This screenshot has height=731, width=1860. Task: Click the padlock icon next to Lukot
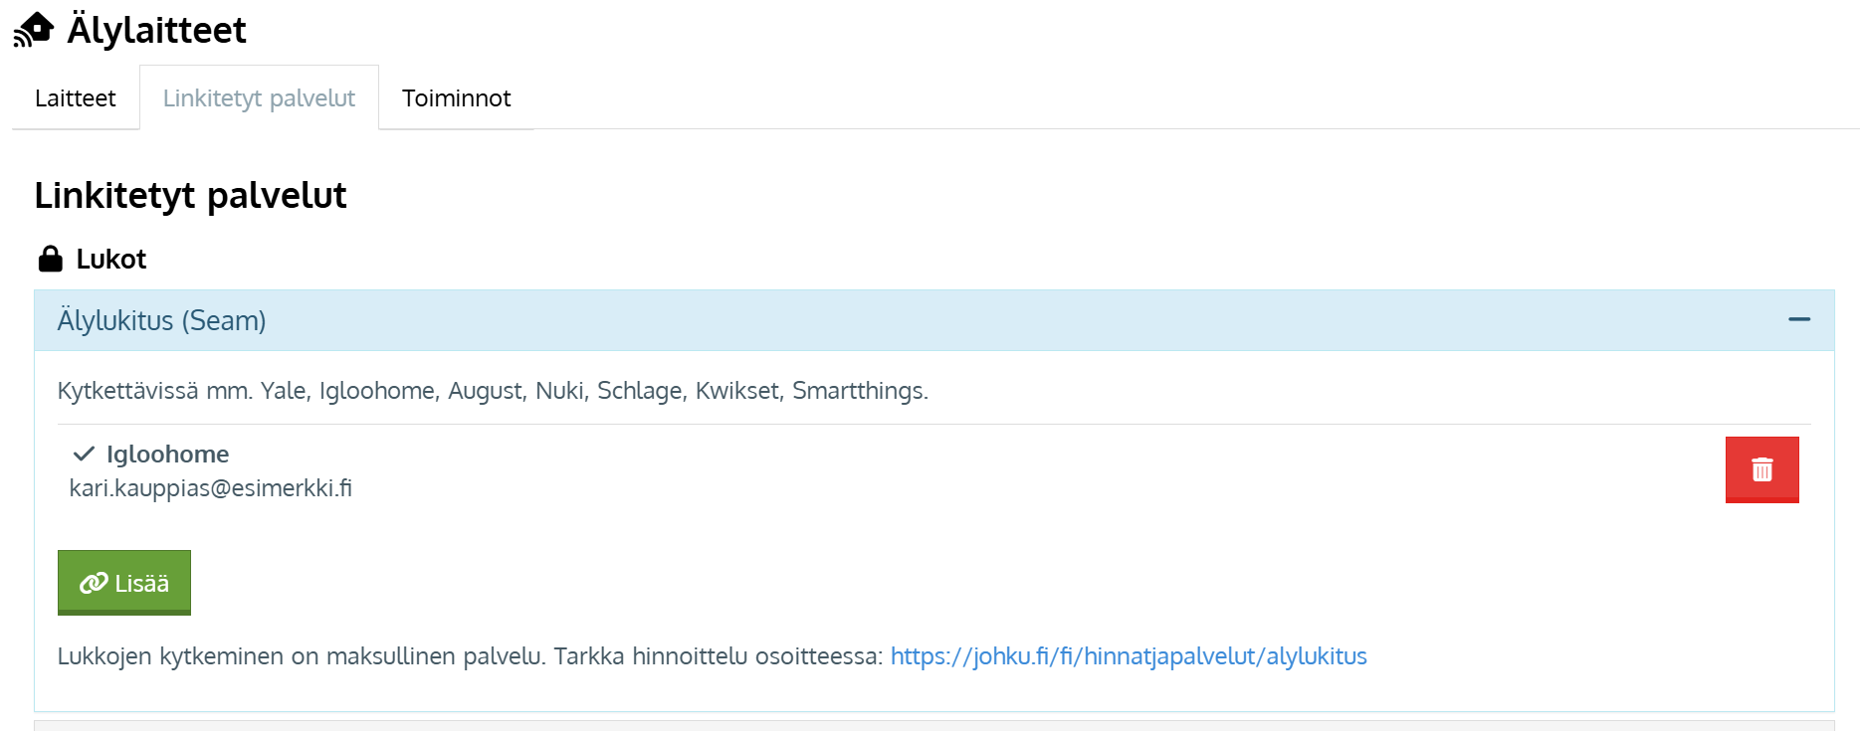pyautogui.click(x=50, y=260)
